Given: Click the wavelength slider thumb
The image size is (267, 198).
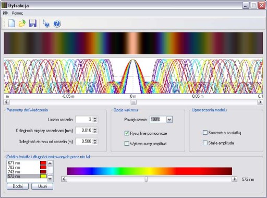Looking at the screenshot, I should (x=146, y=179).
